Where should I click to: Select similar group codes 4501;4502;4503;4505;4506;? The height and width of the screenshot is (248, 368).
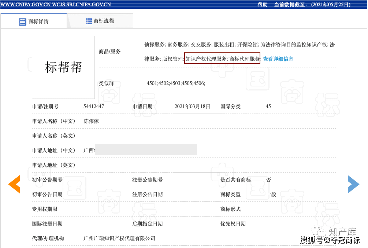tap(176, 83)
